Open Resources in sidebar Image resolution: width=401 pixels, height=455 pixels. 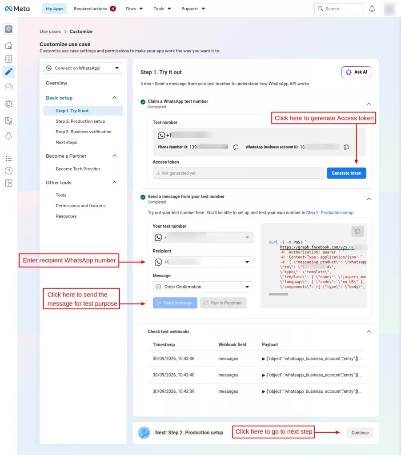[x=66, y=216]
